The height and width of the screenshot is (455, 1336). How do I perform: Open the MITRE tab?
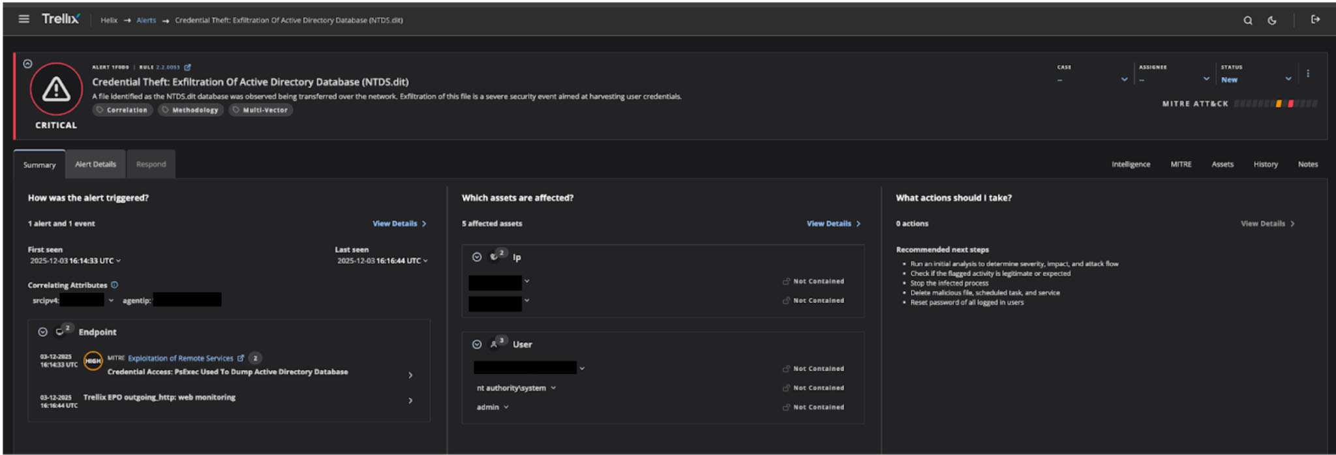(1181, 164)
